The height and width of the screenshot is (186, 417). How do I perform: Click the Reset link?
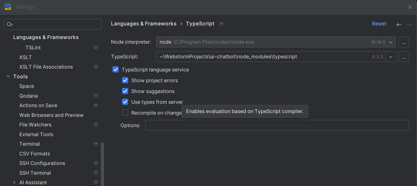pos(379,24)
